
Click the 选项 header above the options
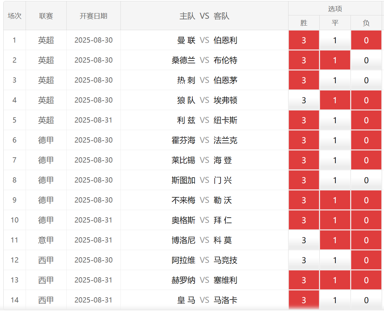coord(335,9)
